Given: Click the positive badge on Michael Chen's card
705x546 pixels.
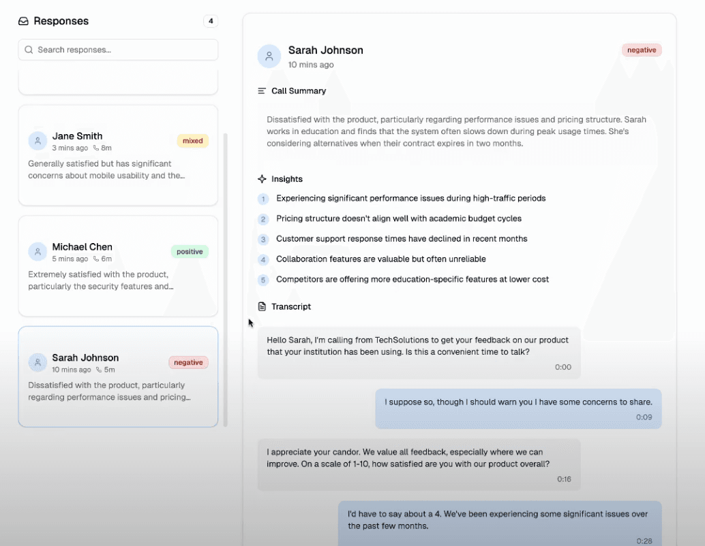Looking at the screenshot, I should 190,251.
